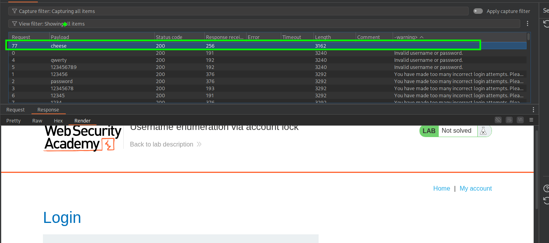Switch to the Pretty response view tab
549x243 pixels.
pyautogui.click(x=13, y=121)
